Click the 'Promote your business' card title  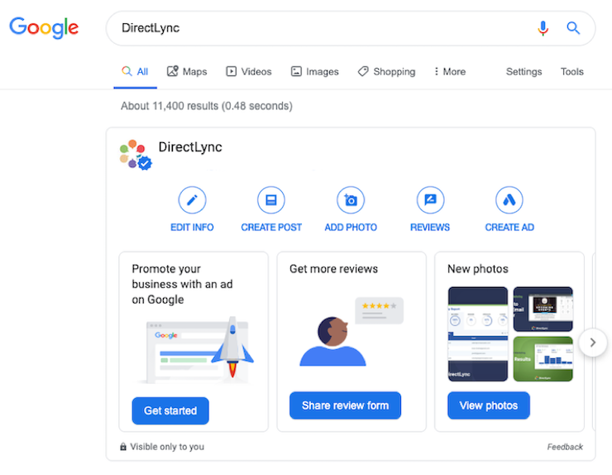coord(182,284)
